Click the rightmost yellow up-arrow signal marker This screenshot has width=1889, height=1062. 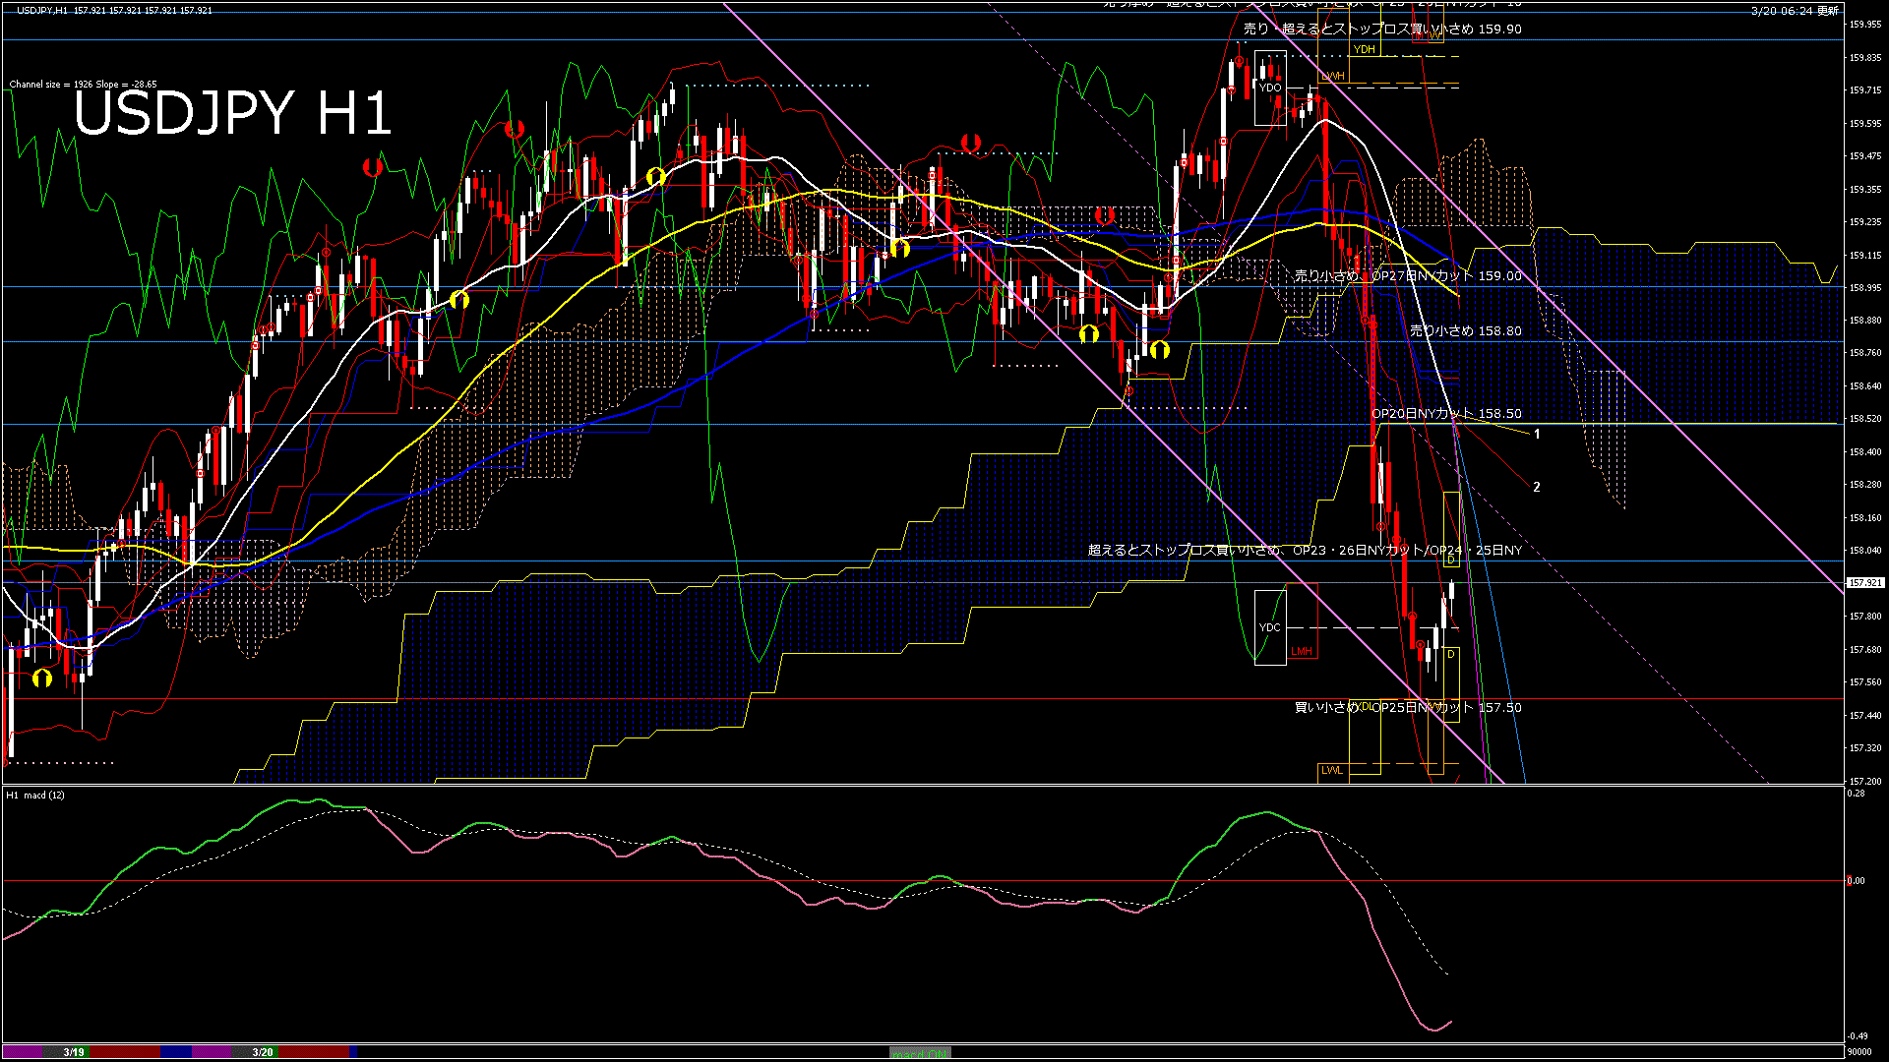[x=1159, y=348]
